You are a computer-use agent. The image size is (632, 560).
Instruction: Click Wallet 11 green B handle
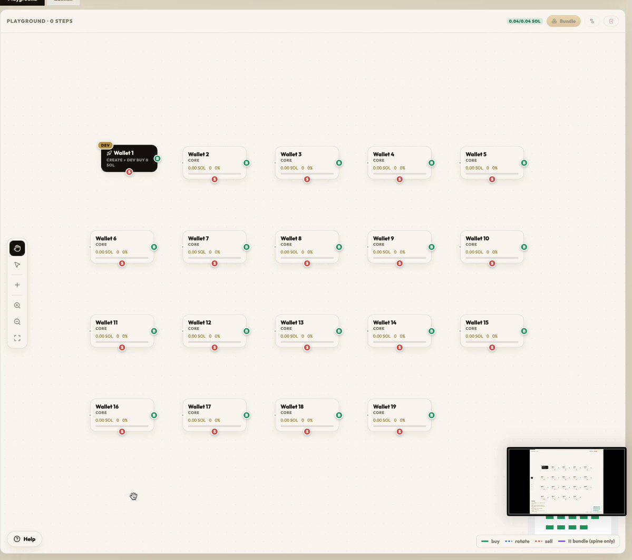pos(154,331)
